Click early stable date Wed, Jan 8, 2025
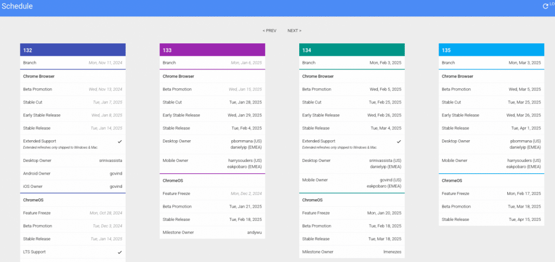The height and width of the screenshot is (262, 555). [x=107, y=115]
